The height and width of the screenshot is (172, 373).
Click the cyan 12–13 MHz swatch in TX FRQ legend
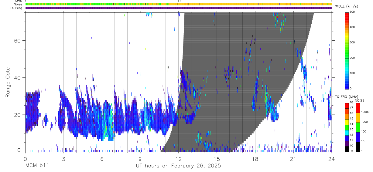tap(347, 133)
